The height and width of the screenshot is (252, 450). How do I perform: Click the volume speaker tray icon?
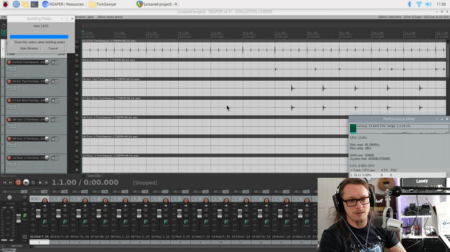pyautogui.click(x=429, y=4)
